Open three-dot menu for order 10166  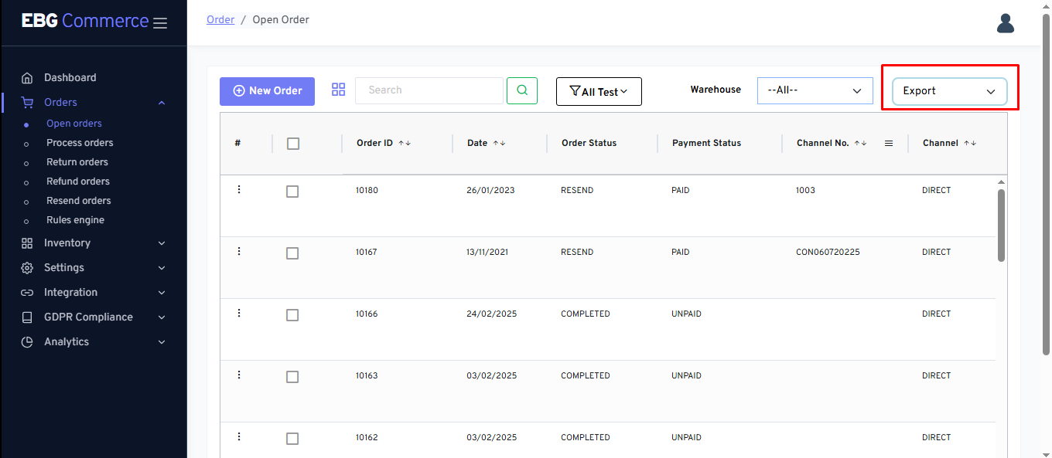pyautogui.click(x=239, y=314)
